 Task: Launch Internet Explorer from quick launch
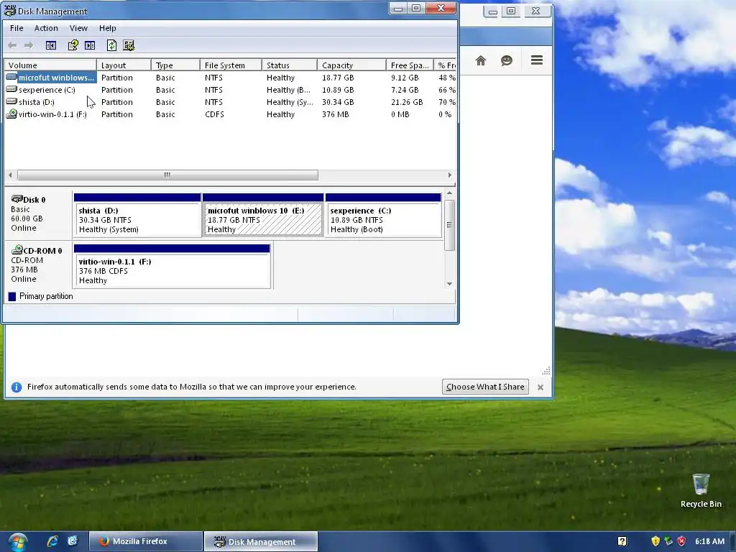[52, 541]
